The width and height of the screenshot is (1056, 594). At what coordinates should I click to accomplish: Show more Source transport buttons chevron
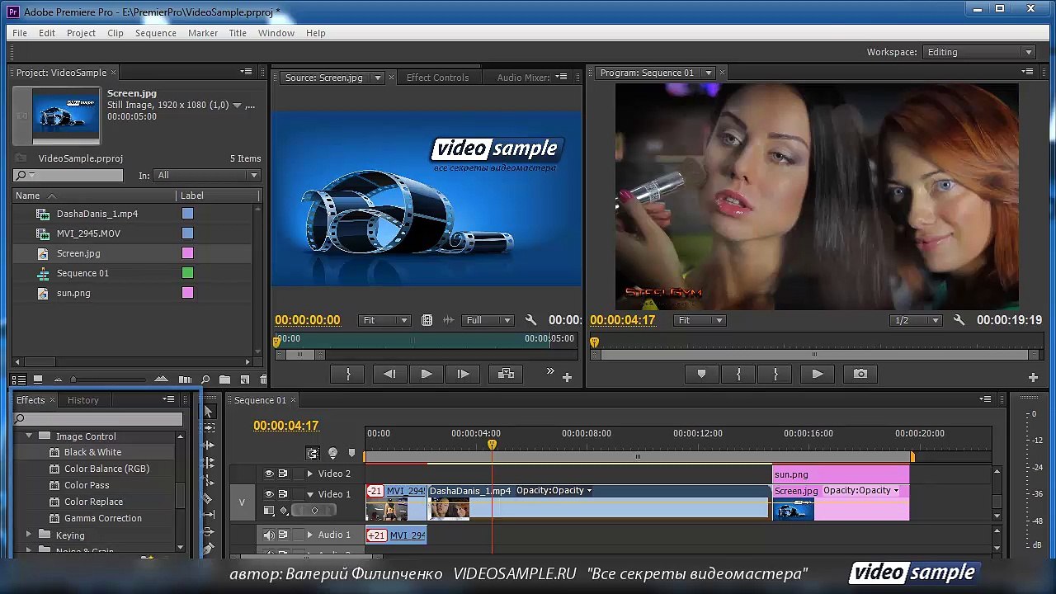(550, 372)
